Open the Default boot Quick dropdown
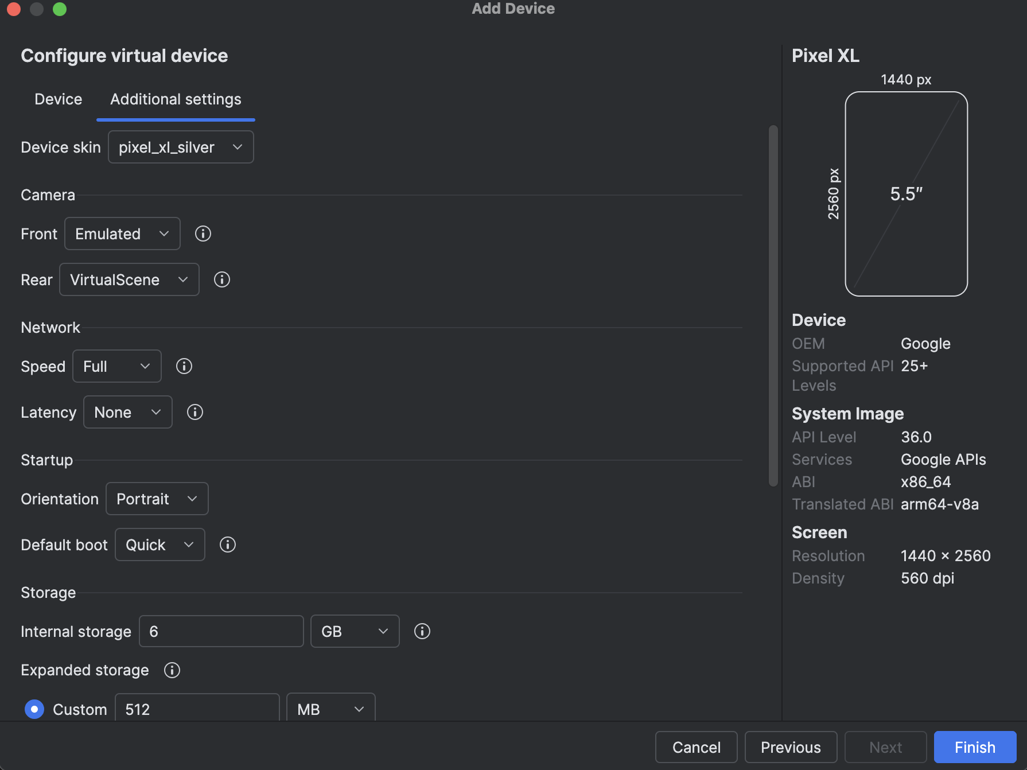Image resolution: width=1027 pixels, height=770 pixels. pyautogui.click(x=160, y=545)
